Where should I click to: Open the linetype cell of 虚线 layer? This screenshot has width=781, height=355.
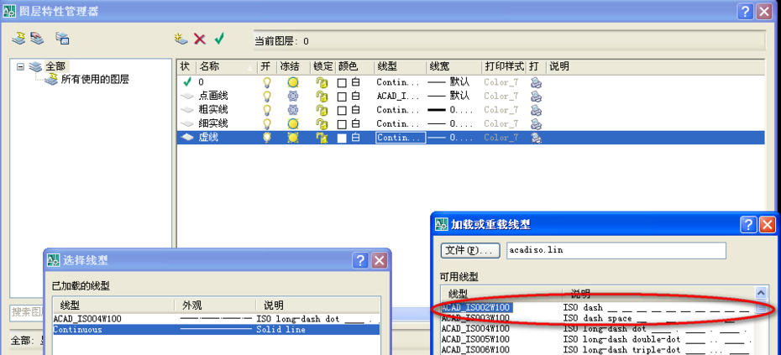[398, 138]
